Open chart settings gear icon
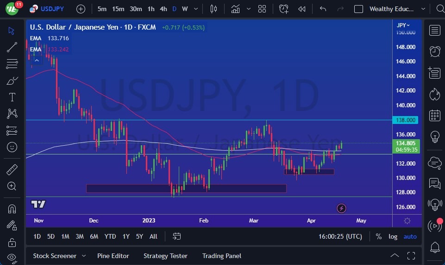Screen dimensions: 445x265 [x=407, y=221]
